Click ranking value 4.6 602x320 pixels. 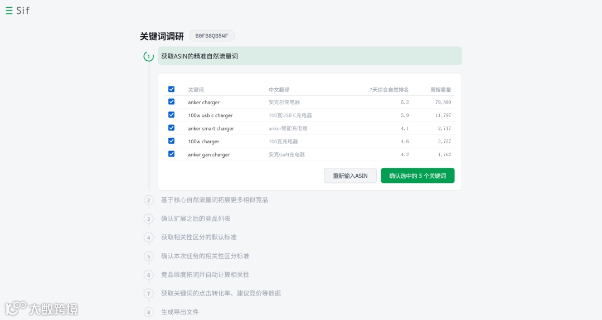pyautogui.click(x=405, y=142)
